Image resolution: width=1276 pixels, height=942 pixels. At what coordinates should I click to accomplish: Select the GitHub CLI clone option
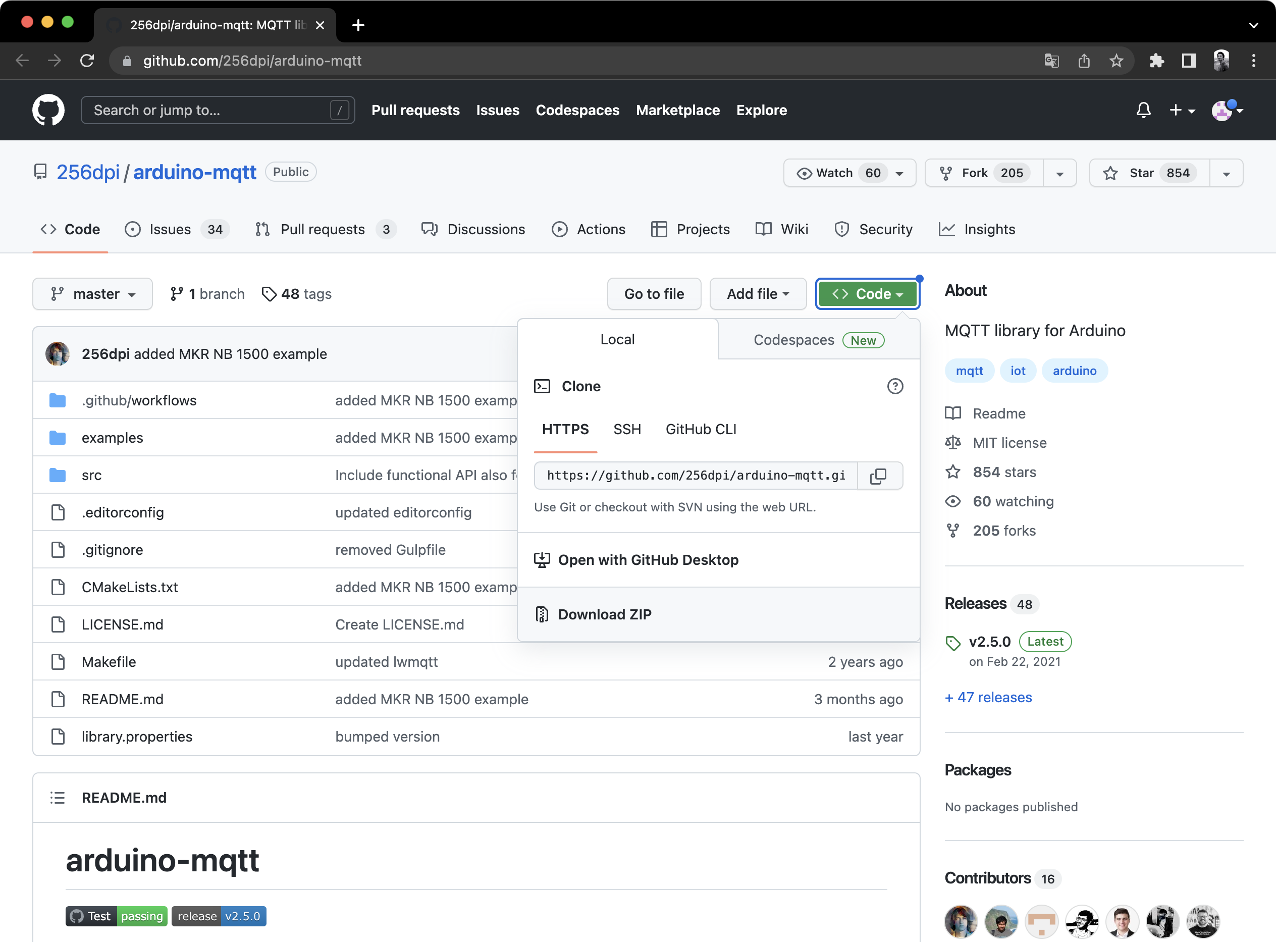click(x=701, y=429)
